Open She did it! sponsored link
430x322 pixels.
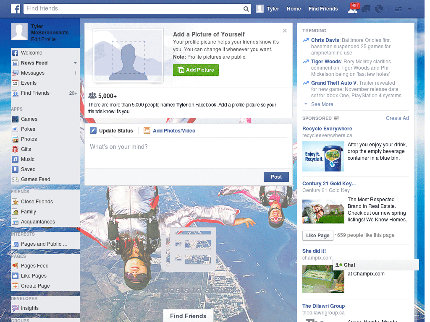314,251
